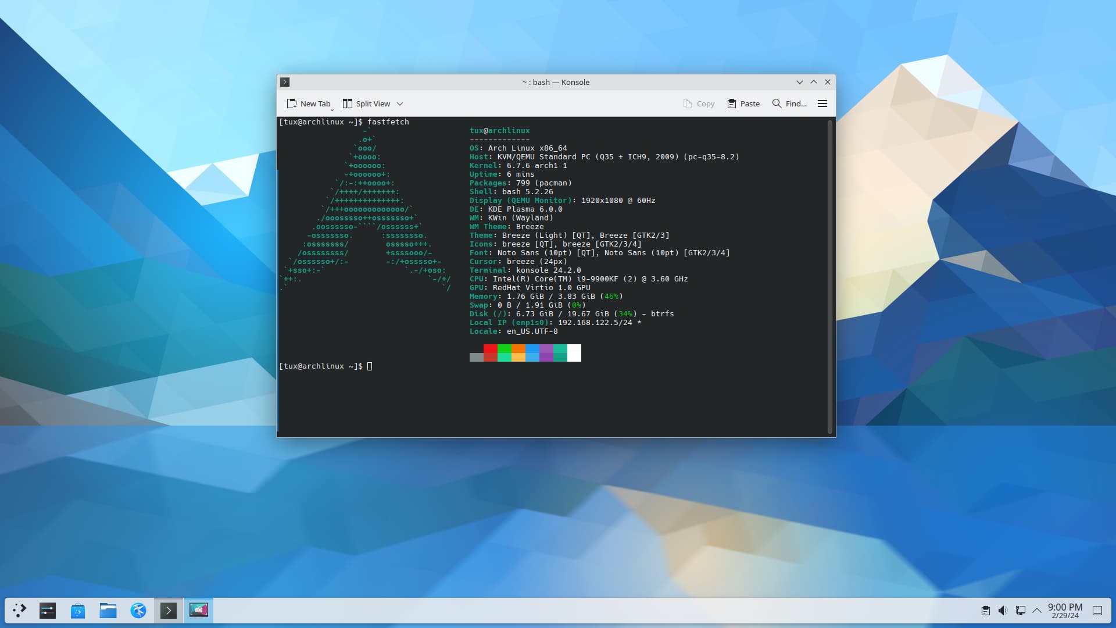Open the network connections tray icon
Screen dimensions: 1116x628
tap(1020, 611)
